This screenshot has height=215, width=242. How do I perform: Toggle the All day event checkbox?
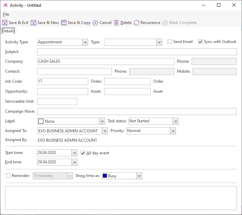(83, 153)
